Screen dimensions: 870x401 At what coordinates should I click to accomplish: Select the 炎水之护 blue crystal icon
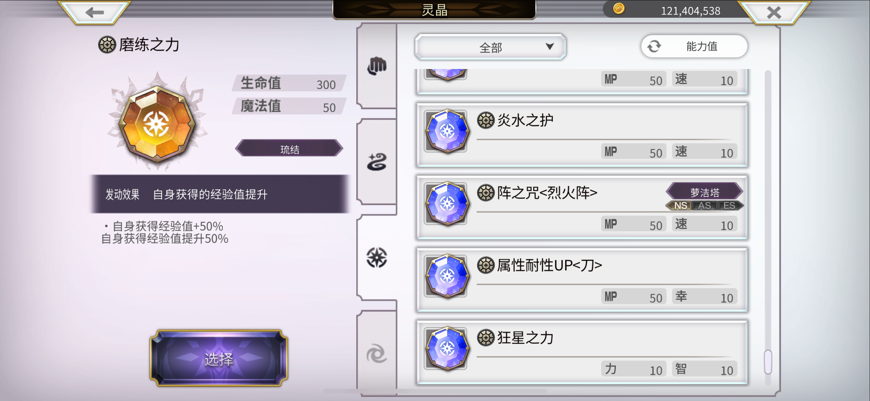point(447,131)
